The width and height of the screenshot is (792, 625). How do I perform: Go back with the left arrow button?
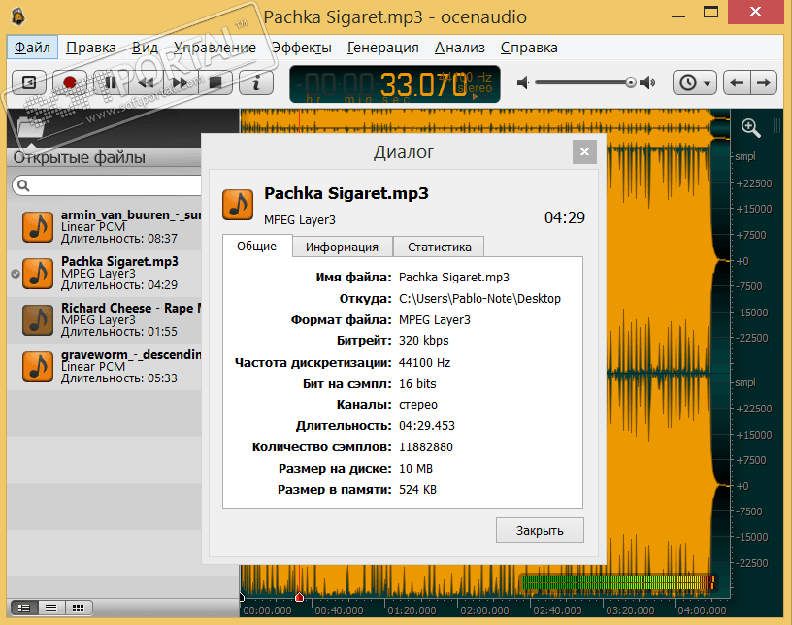[737, 82]
